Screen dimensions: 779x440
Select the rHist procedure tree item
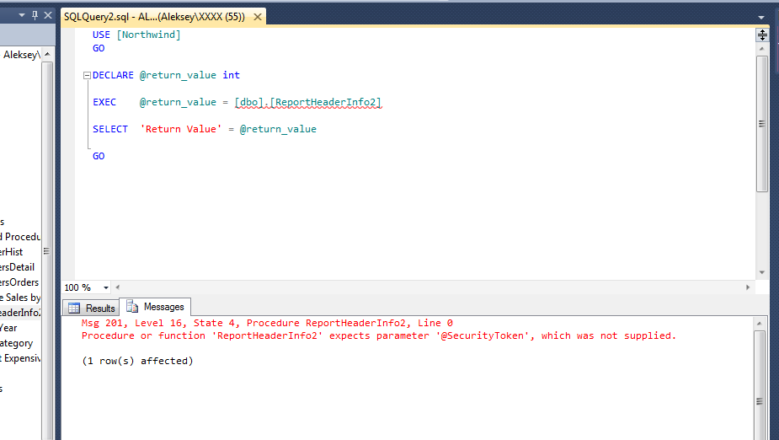pos(12,252)
